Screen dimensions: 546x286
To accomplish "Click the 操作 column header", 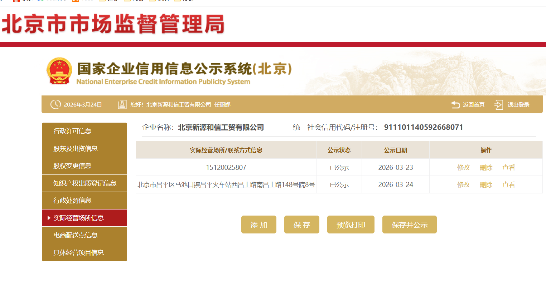I will click(x=486, y=150).
